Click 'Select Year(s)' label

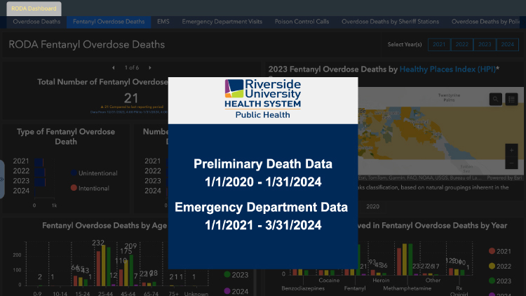pos(405,45)
